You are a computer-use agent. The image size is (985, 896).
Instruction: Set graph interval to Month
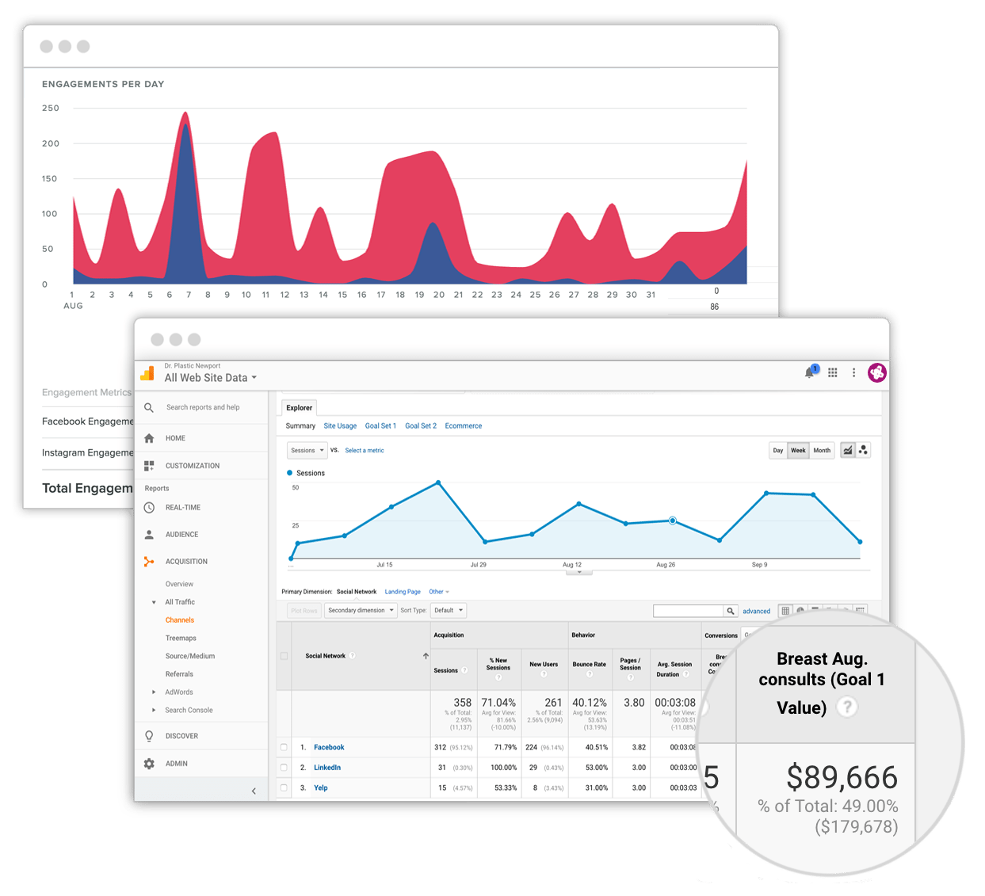point(822,450)
